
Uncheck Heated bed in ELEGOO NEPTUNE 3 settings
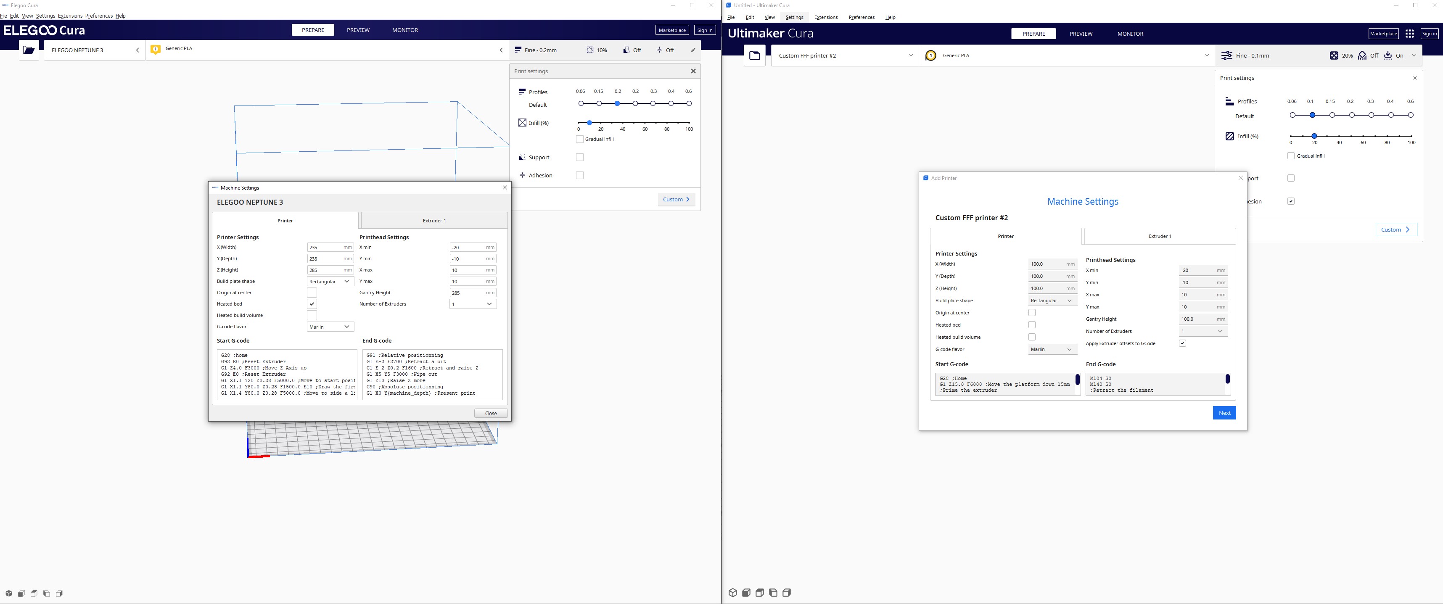coord(312,304)
